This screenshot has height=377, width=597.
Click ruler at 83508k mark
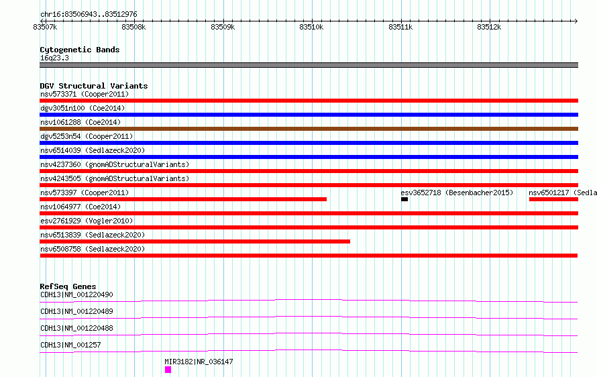(x=133, y=27)
